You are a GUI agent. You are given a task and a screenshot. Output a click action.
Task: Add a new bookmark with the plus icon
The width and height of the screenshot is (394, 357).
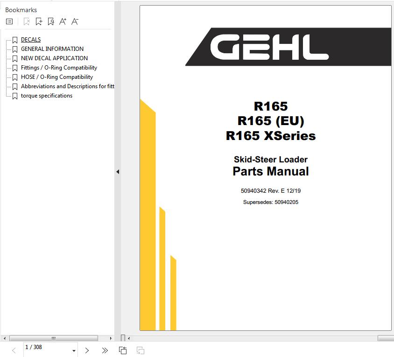tap(39, 21)
